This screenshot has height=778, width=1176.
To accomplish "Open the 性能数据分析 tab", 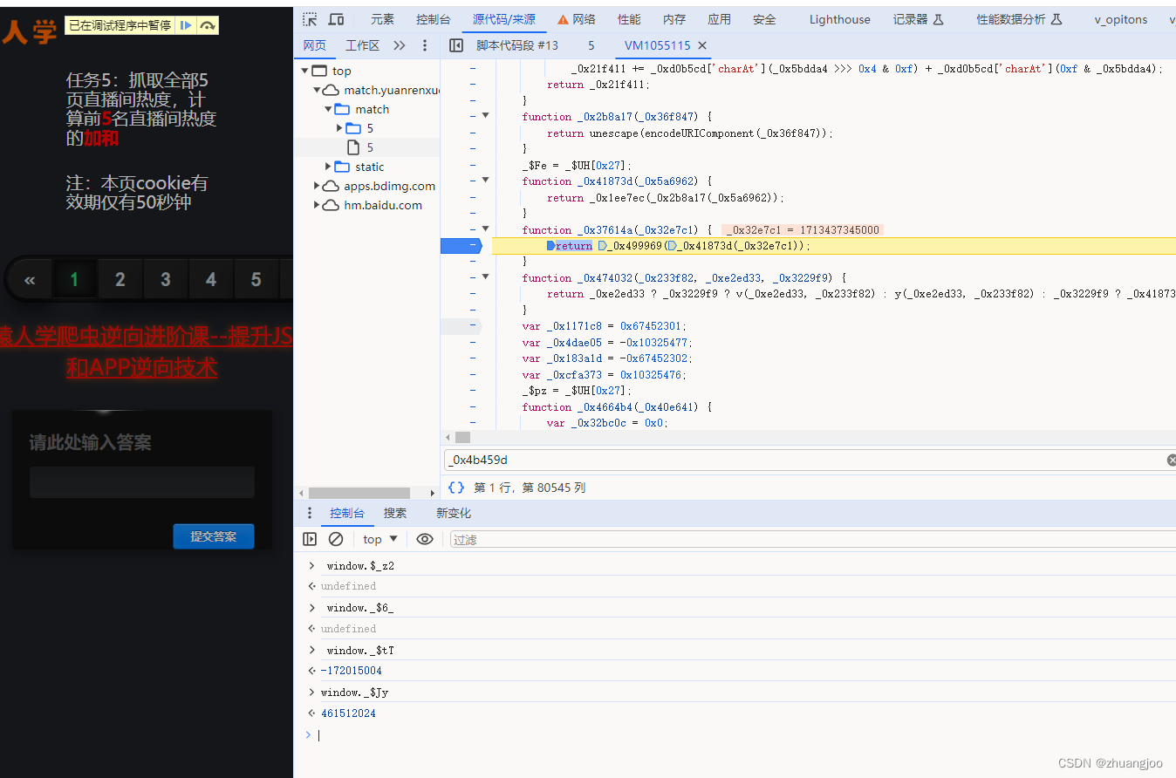I will coord(1019,19).
